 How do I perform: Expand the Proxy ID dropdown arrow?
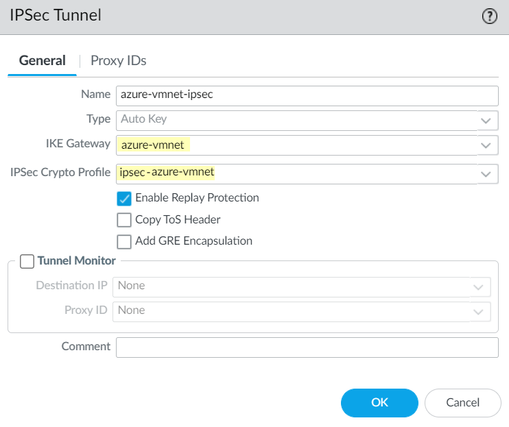click(x=480, y=311)
